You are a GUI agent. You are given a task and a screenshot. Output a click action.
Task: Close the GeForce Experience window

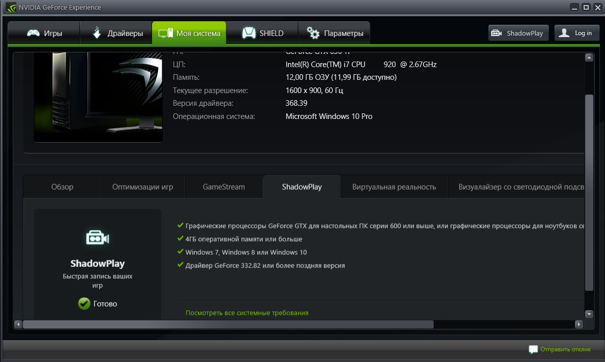598,7
